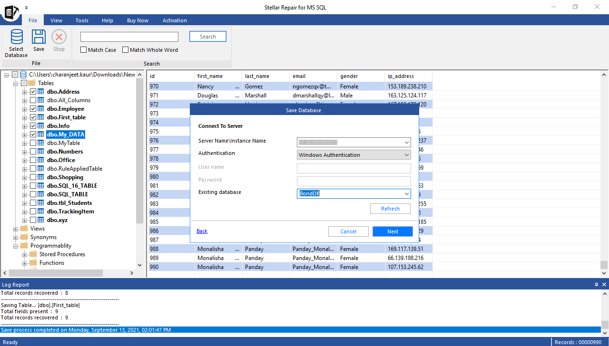
Task: Open the Tools ribbon tab
Action: 82,20
